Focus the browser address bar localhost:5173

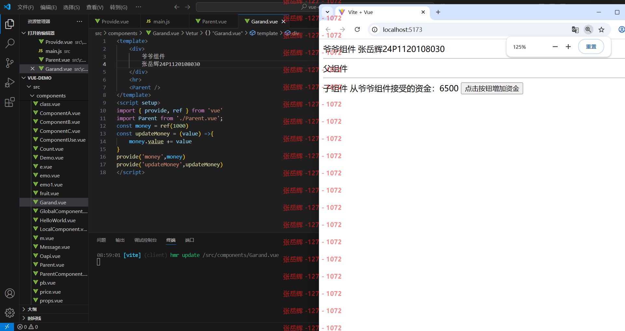402,30
